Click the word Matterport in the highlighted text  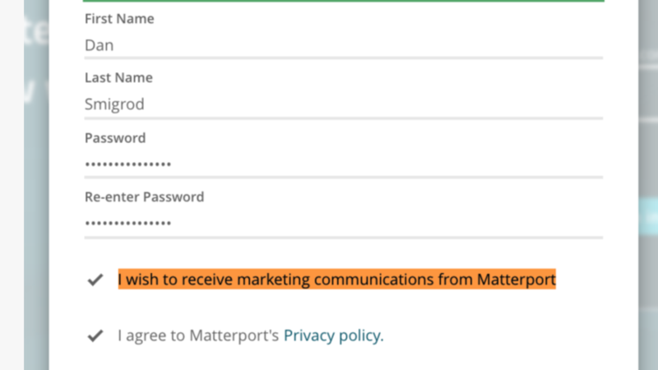[x=516, y=280]
